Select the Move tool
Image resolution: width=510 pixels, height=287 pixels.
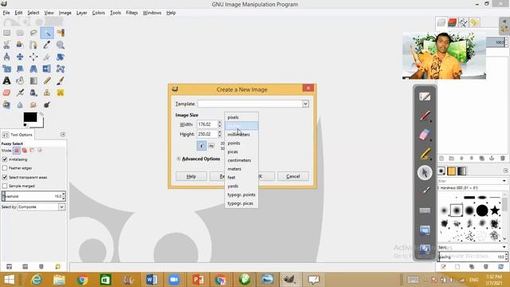coord(20,57)
